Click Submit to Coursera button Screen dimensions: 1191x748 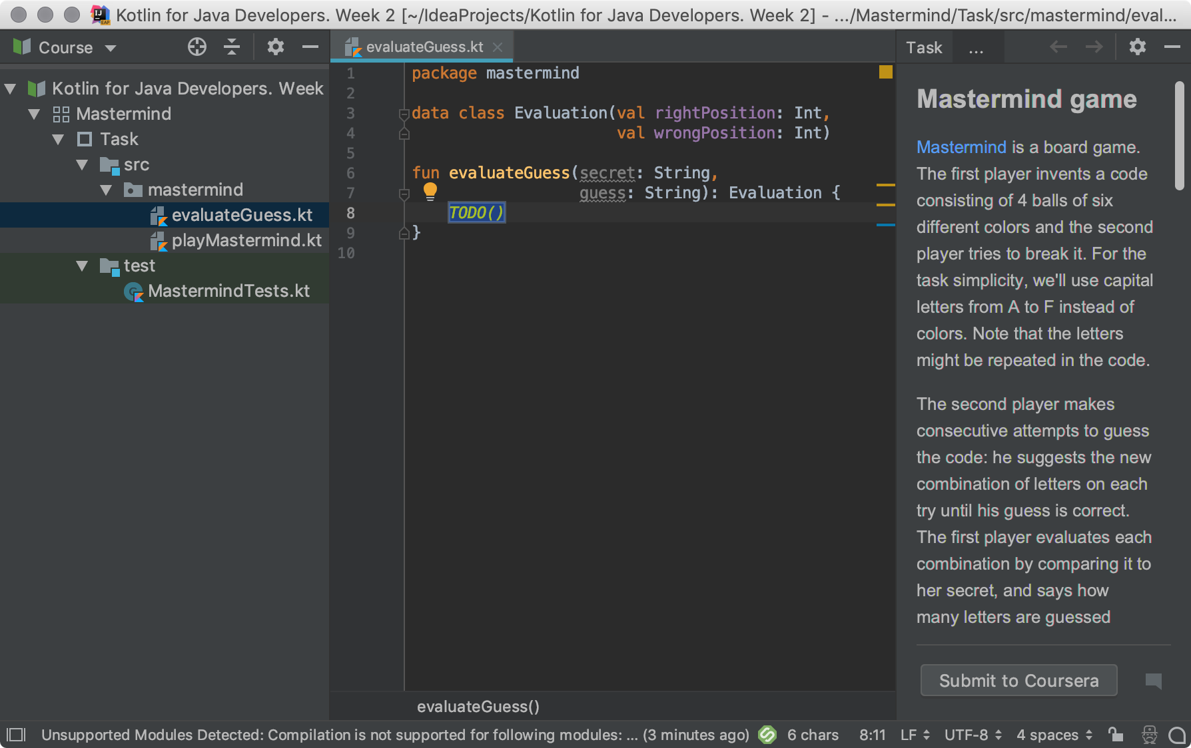click(x=1018, y=680)
